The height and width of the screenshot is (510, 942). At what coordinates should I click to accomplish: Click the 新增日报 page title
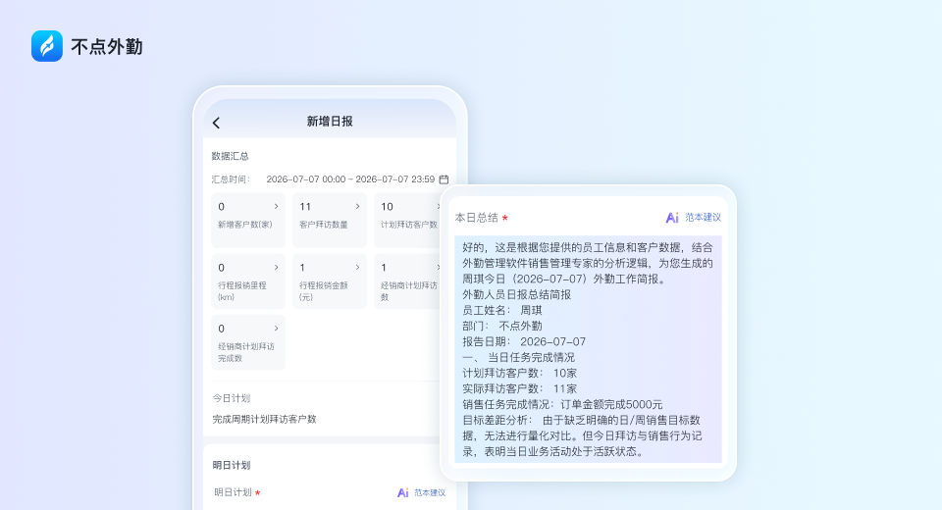tap(330, 122)
